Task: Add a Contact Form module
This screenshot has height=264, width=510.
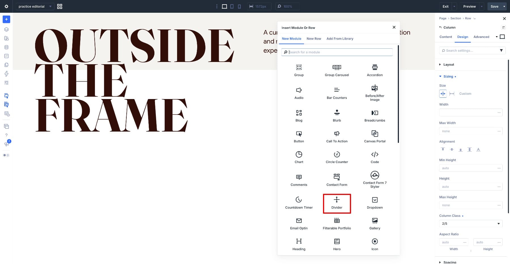Action: pos(337,180)
